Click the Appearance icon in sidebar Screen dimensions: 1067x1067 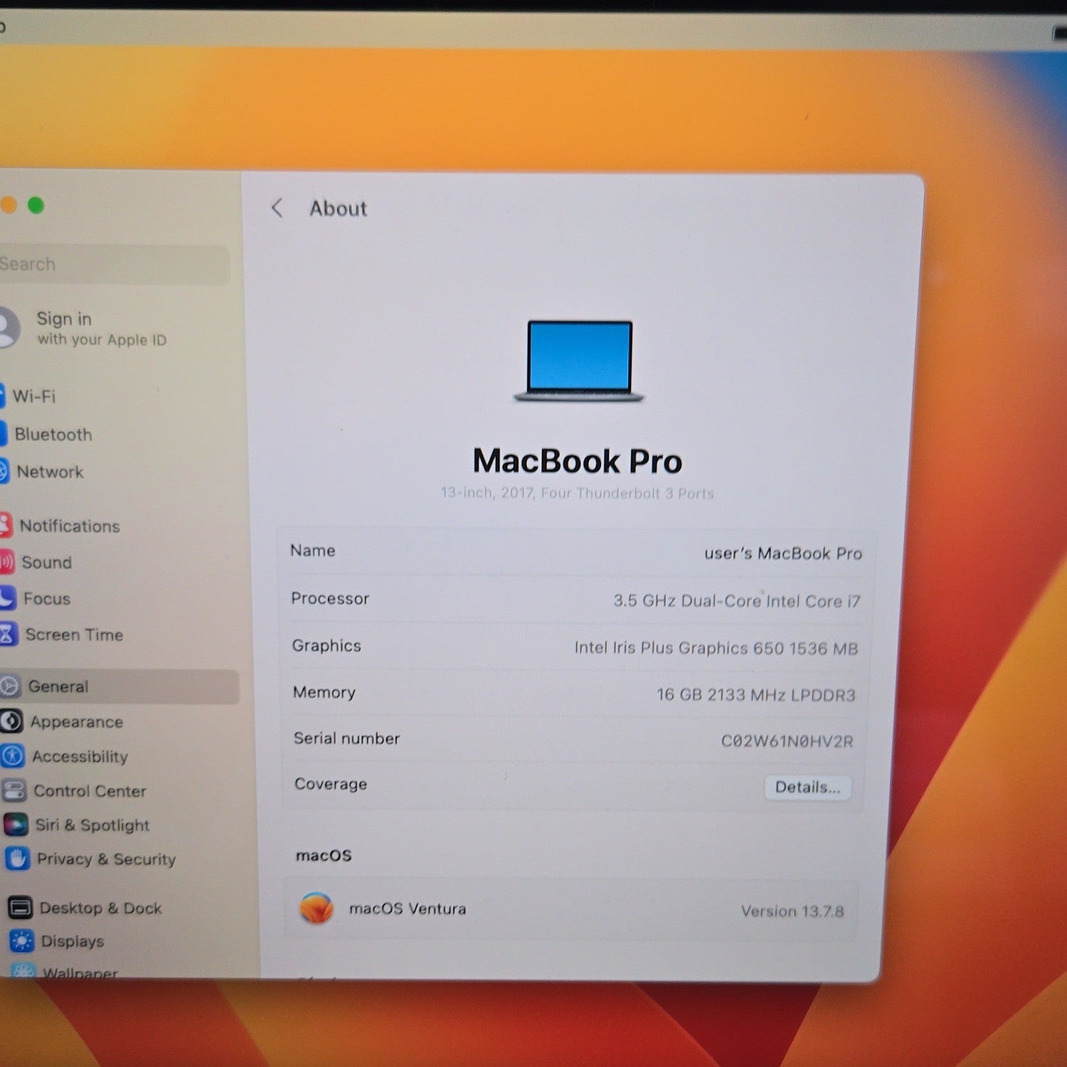click(x=11, y=721)
